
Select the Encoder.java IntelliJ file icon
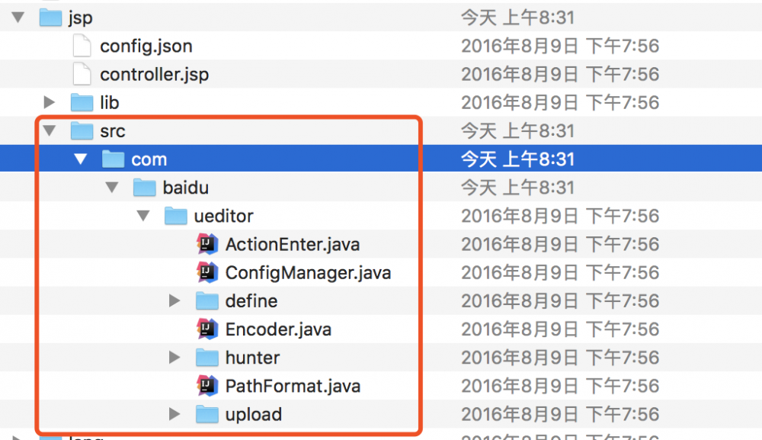[206, 329]
